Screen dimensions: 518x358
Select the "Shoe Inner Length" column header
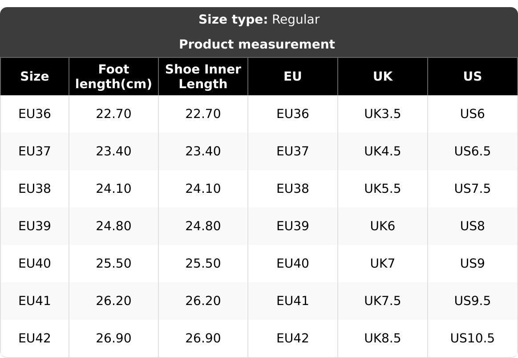pos(203,77)
